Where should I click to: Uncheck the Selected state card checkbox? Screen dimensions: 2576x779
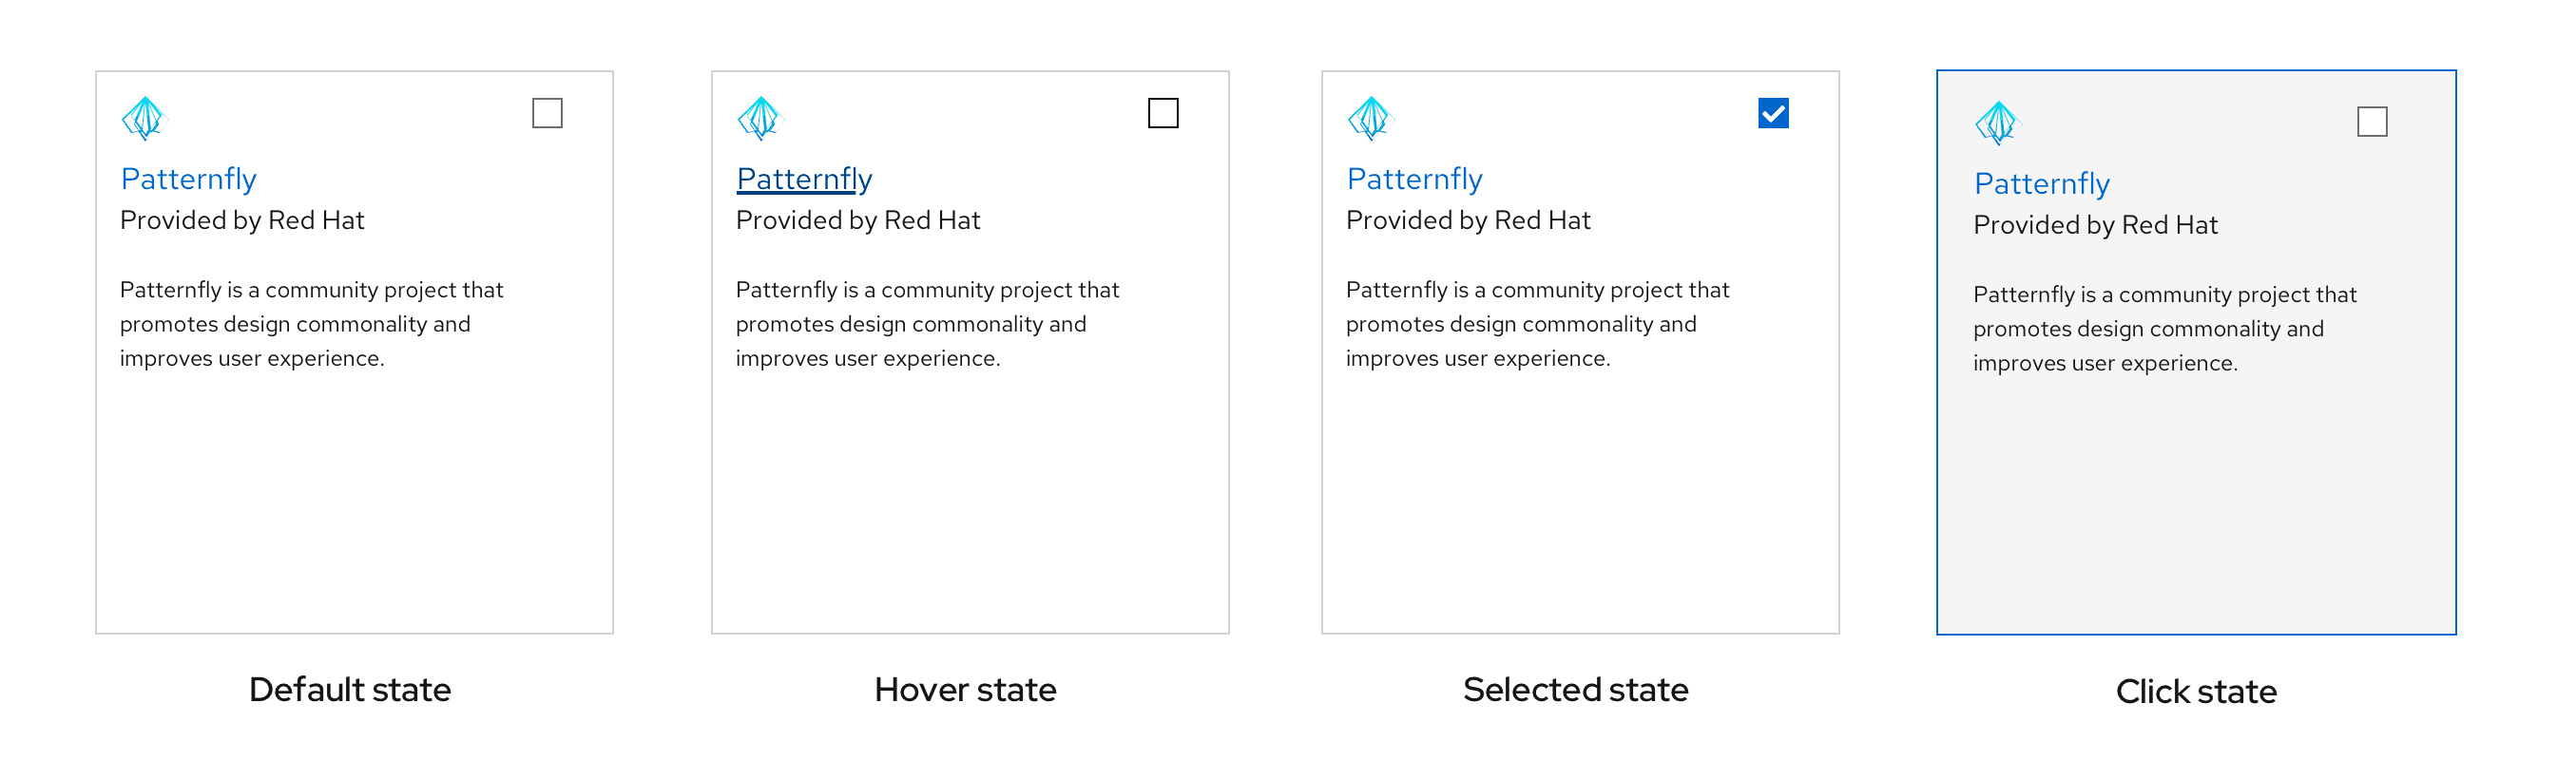1773,113
